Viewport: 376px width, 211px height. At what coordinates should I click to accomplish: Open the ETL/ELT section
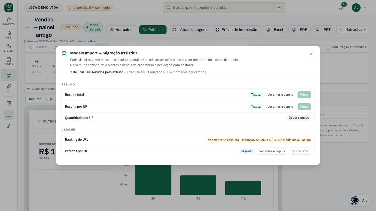(9, 48)
